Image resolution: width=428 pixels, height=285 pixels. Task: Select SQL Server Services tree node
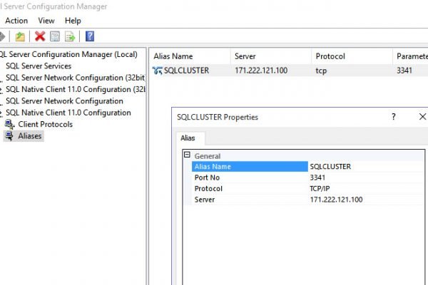(39, 66)
